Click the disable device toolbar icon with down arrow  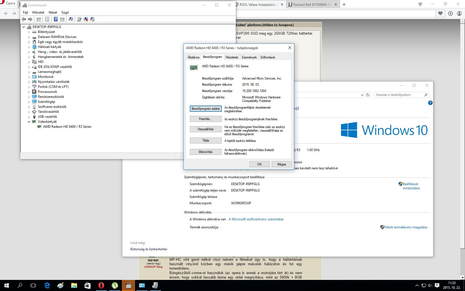click(x=92, y=19)
